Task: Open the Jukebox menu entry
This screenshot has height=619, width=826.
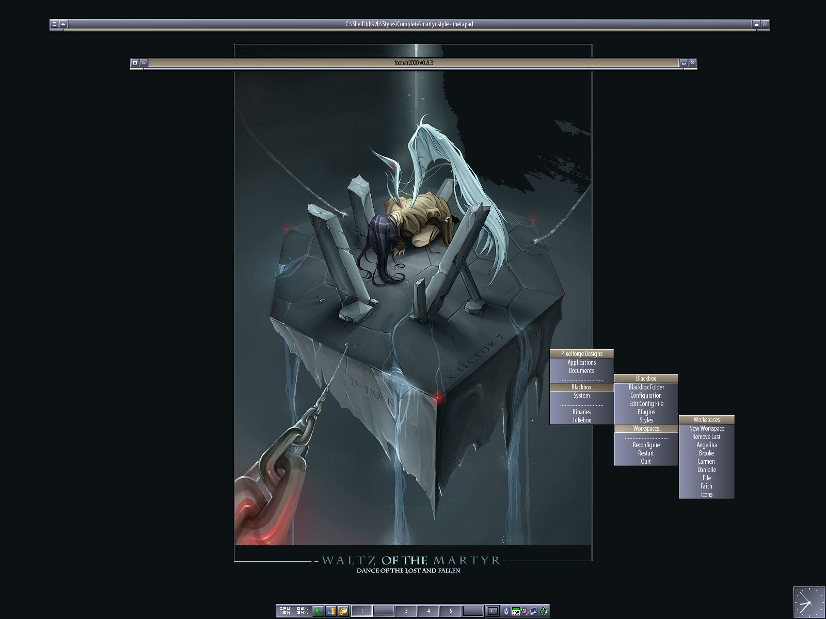Action: [581, 420]
